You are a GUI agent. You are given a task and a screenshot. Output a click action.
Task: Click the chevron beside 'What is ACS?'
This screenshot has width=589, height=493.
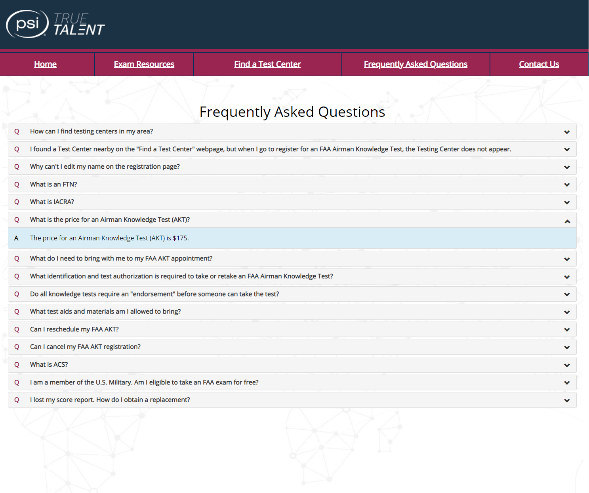click(x=567, y=365)
